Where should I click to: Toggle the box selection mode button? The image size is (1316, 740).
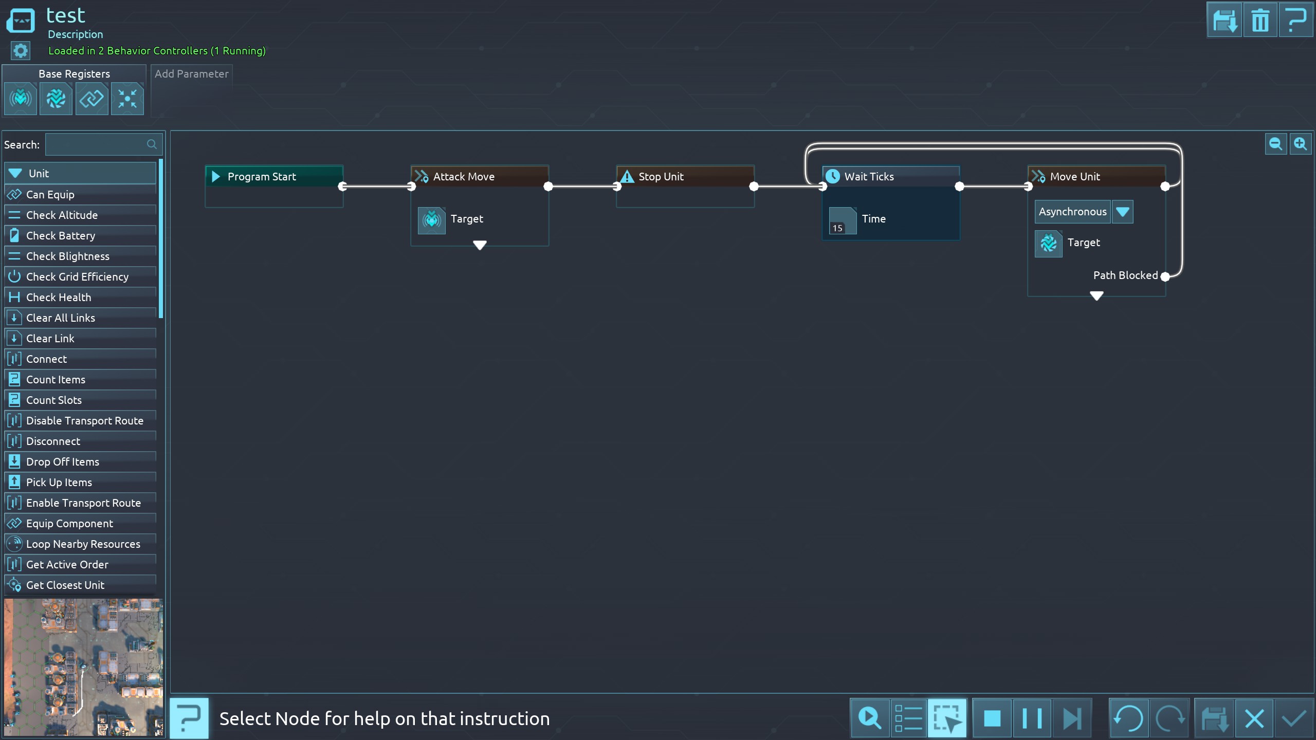pyautogui.click(x=947, y=718)
